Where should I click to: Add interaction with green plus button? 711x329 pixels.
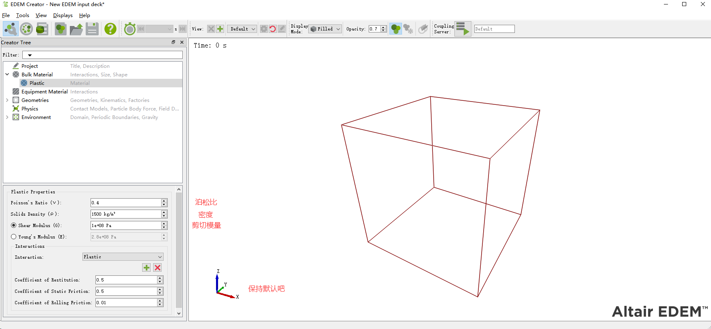[x=147, y=268]
